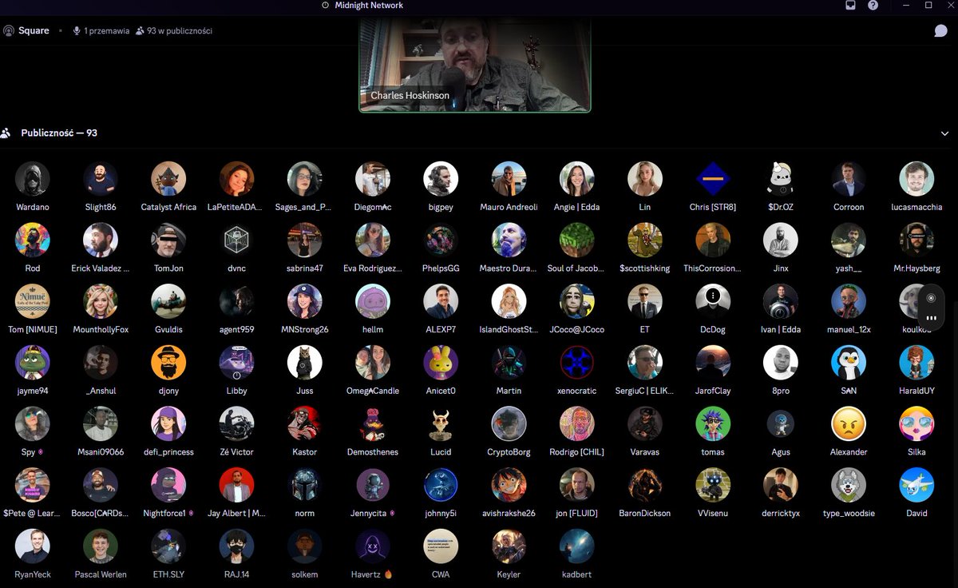Open the help question mark icon
The image size is (958, 588).
click(x=873, y=5)
